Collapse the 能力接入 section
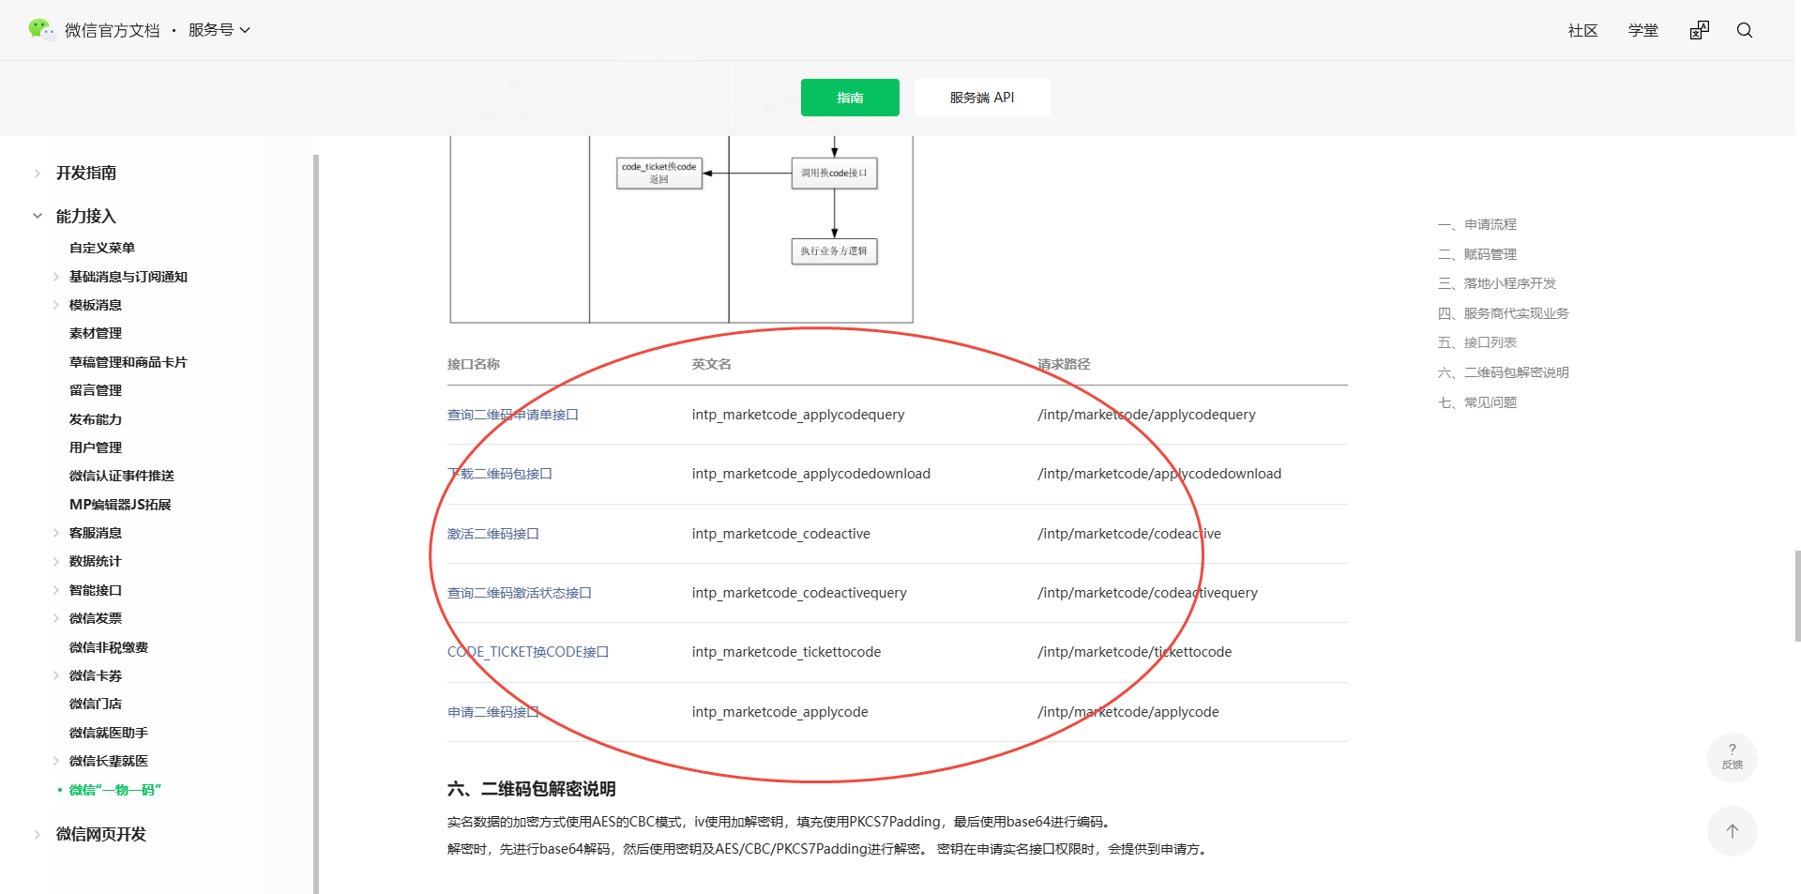 coord(38,216)
